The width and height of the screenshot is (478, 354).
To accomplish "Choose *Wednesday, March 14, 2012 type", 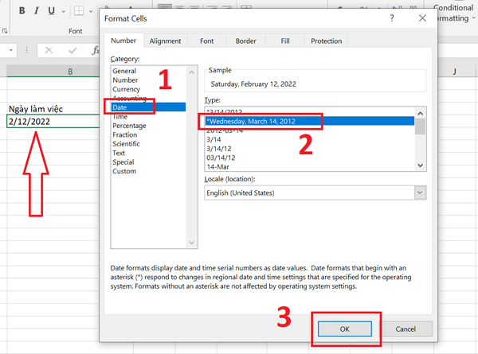I will point(310,121).
